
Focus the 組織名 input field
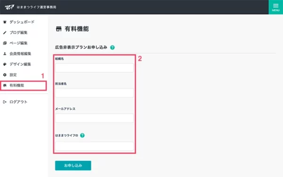[94, 68]
